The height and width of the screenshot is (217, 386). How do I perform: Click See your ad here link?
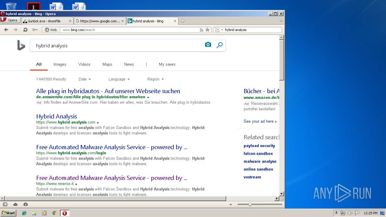click(x=260, y=121)
